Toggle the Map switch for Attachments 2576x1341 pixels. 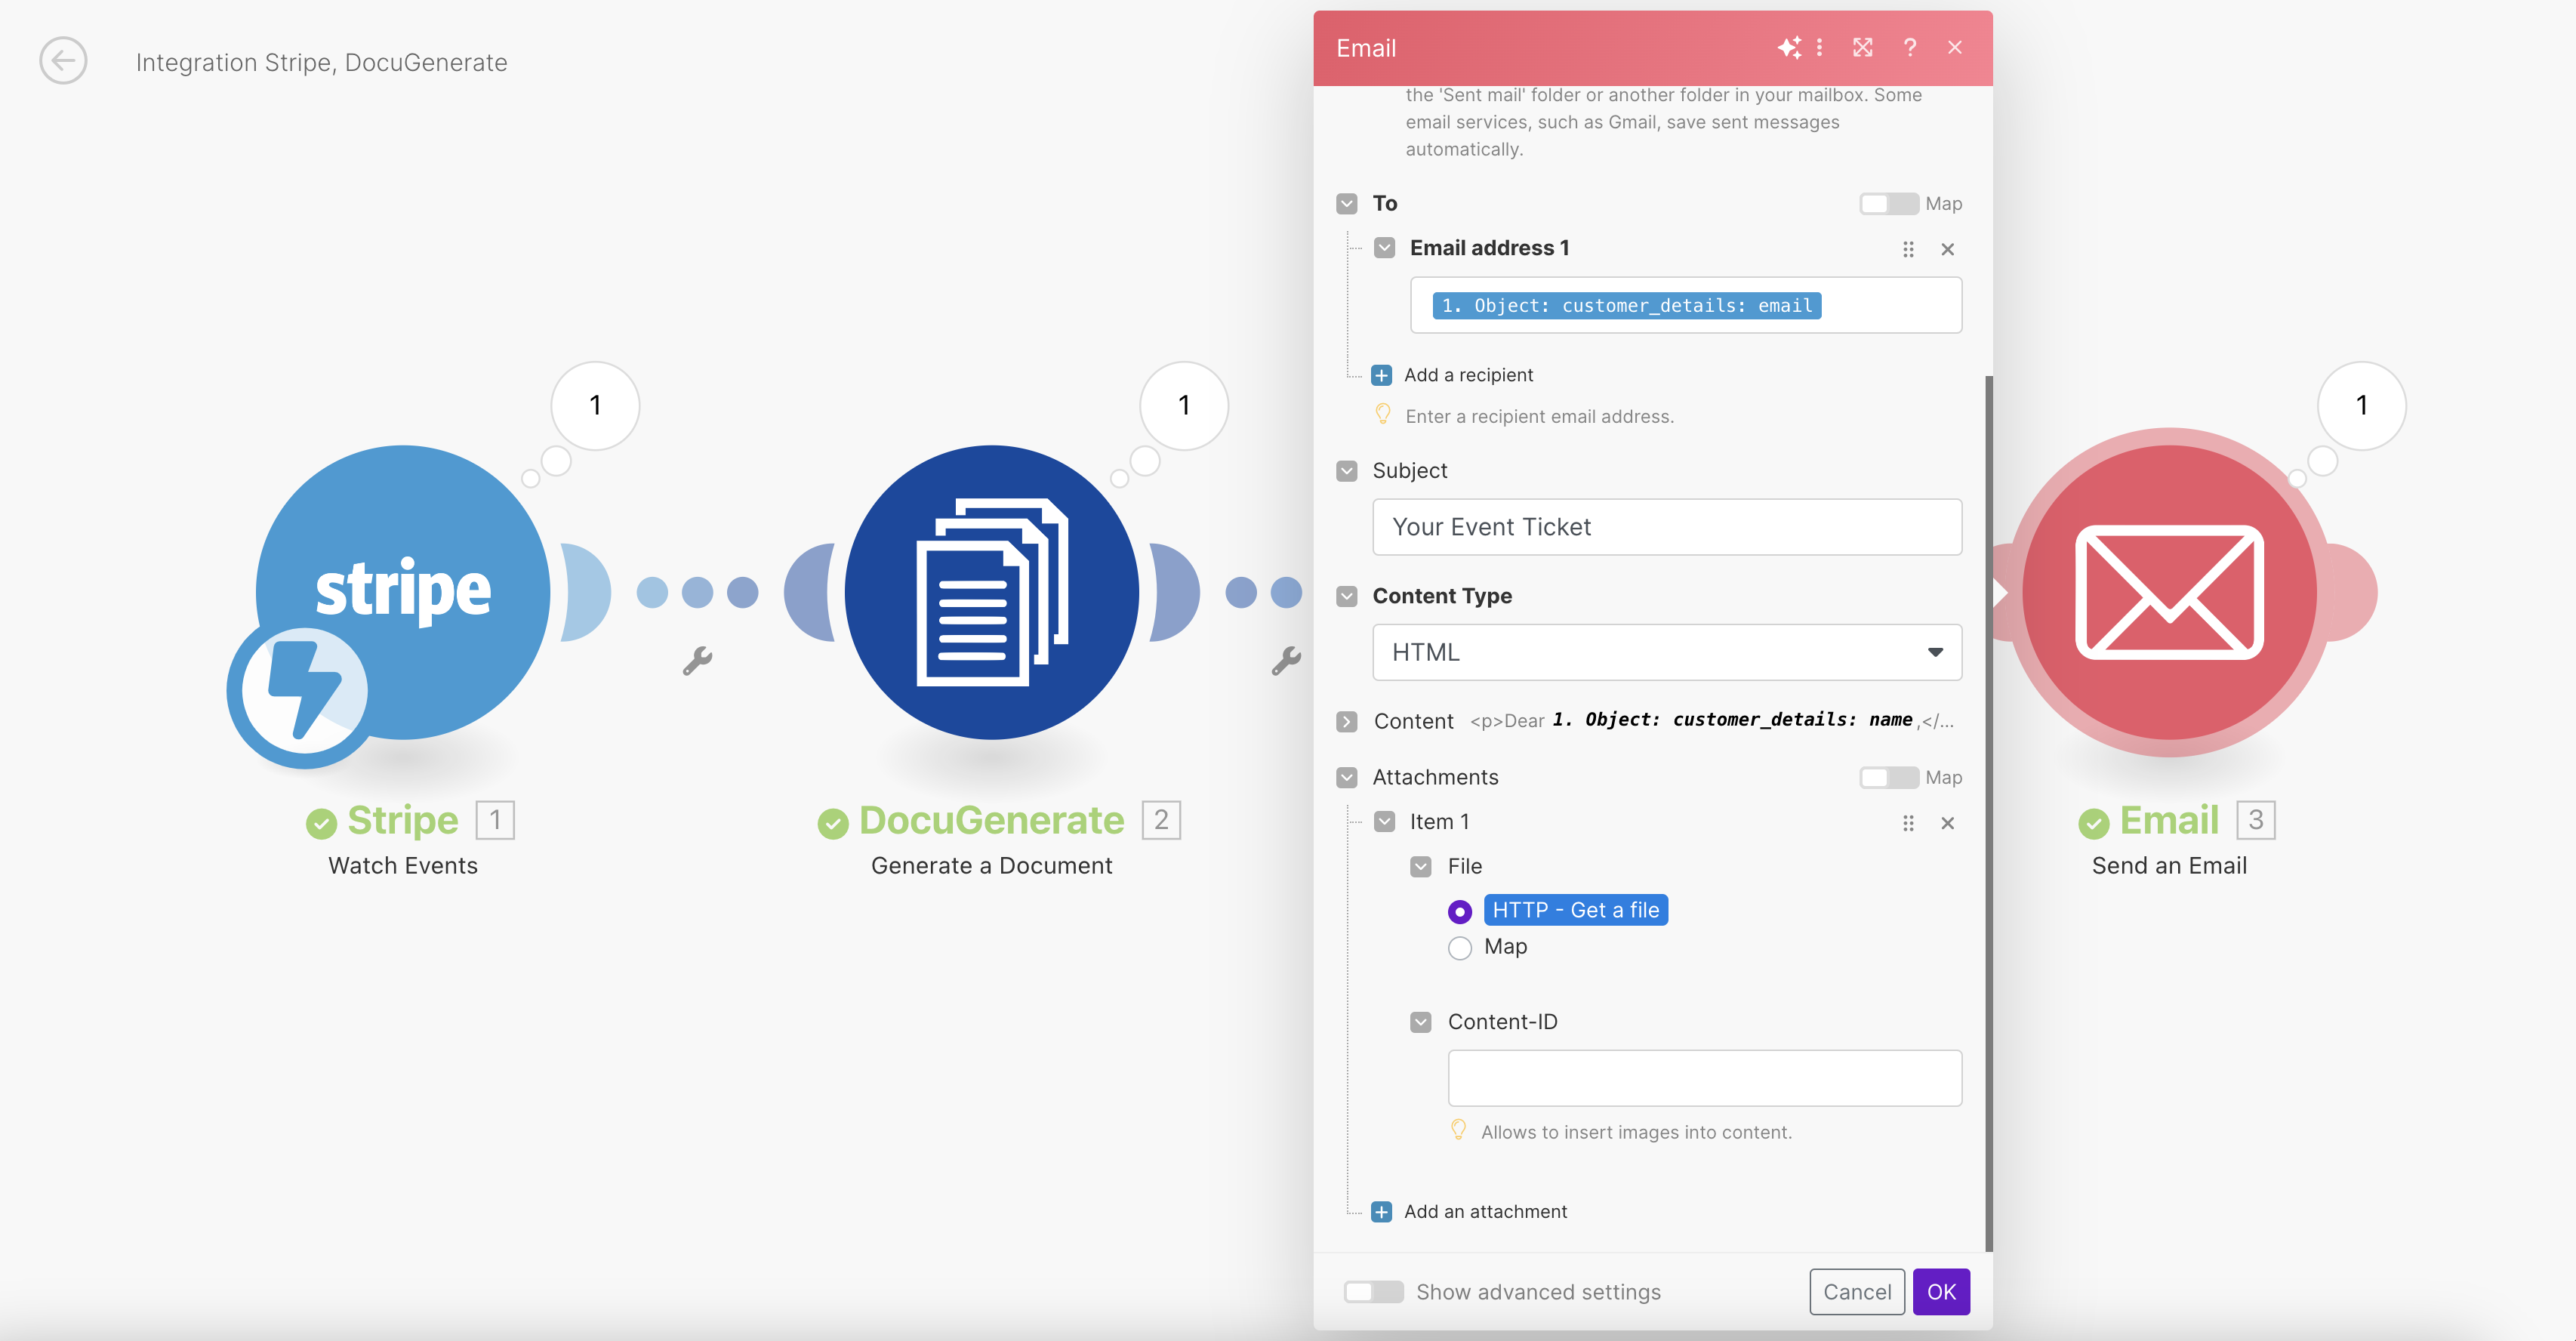tap(1888, 778)
